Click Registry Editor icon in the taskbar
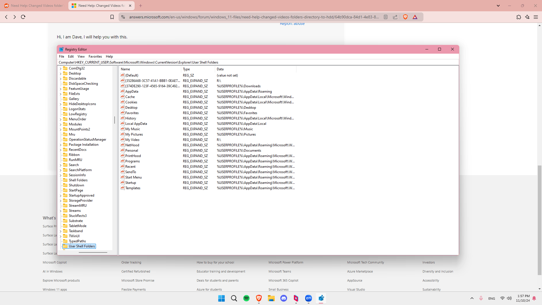The width and height of the screenshot is (542, 305). point(321,298)
